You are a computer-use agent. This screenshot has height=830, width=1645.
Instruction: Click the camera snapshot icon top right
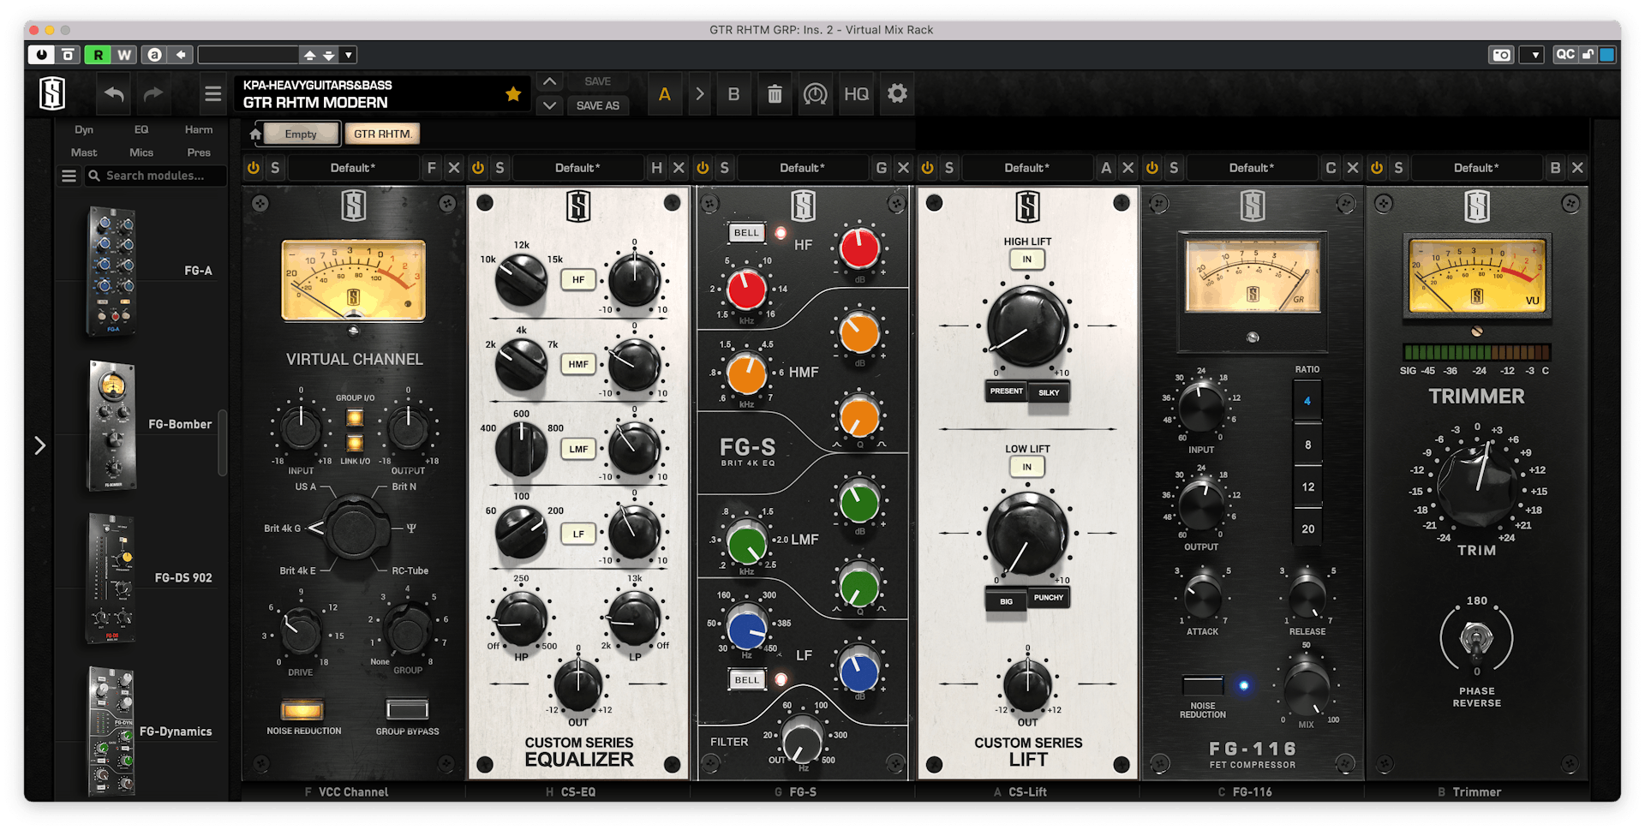click(x=1501, y=54)
